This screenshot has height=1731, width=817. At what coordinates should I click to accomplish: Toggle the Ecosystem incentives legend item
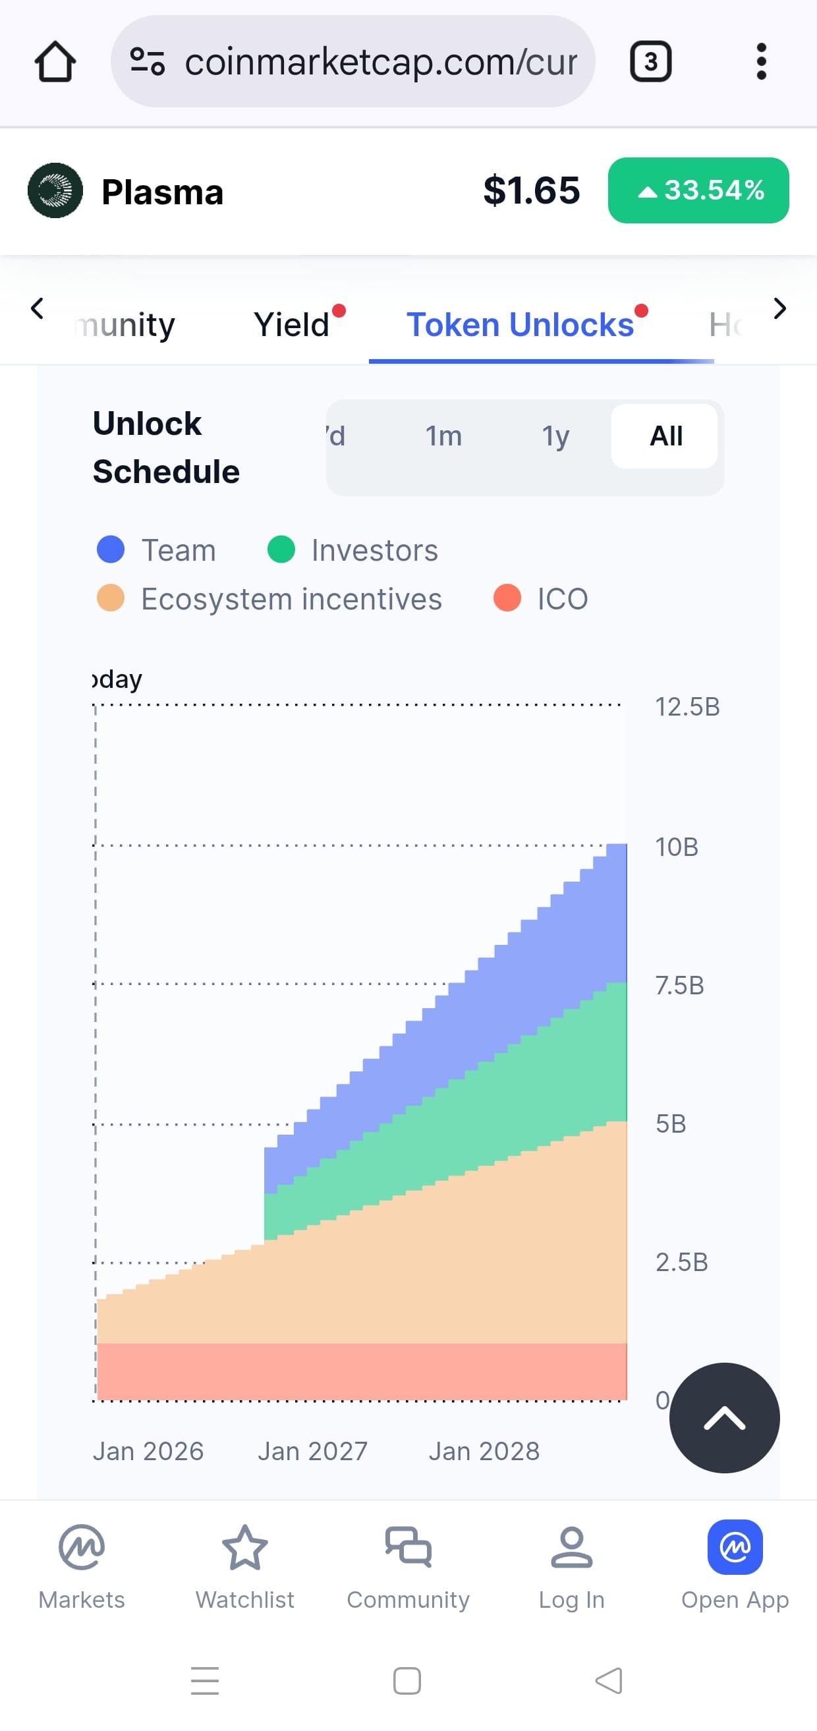[x=269, y=598]
